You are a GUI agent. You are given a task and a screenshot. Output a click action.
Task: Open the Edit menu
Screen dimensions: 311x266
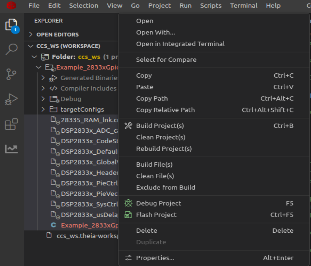[x=54, y=6]
